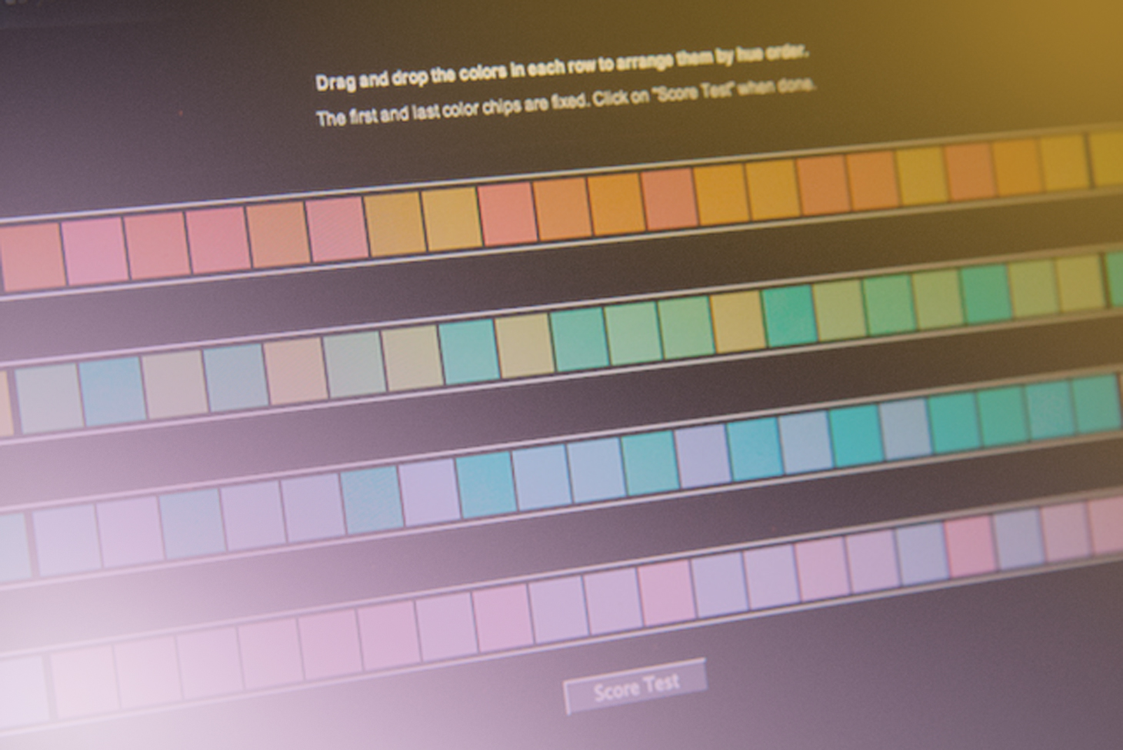1123x750 pixels.
Task: Click the Score Test button
Action: pyautogui.click(x=635, y=685)
